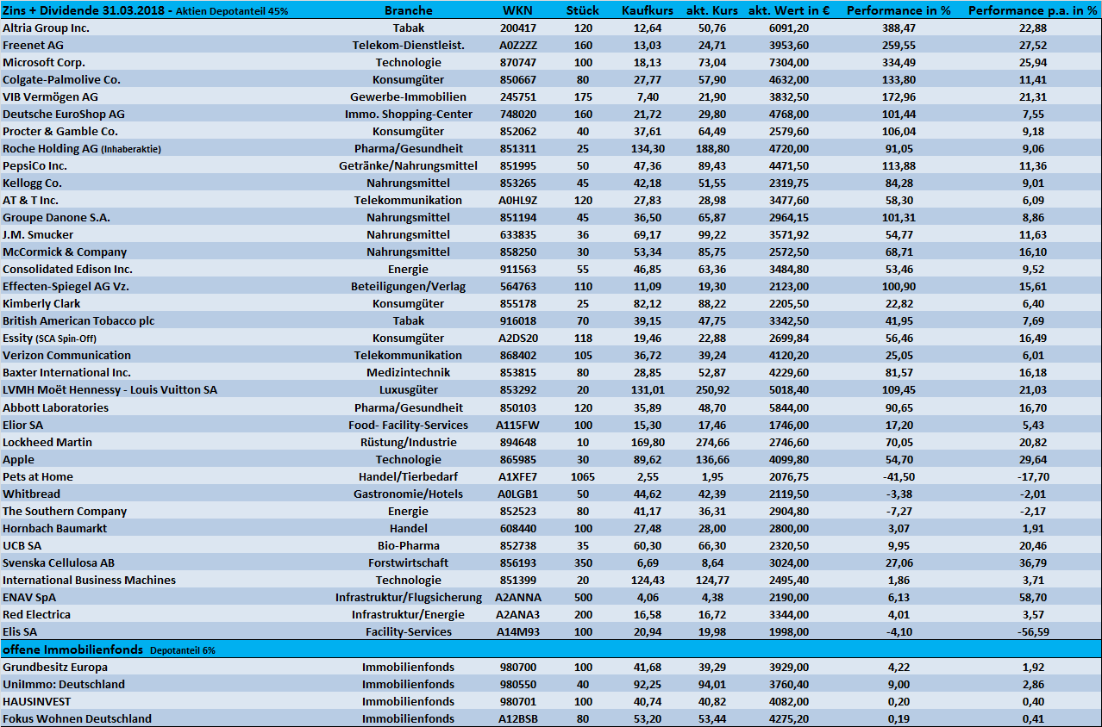Click the Elis SA cell
Screen dimensions: 1102x727
click(21, 631)
